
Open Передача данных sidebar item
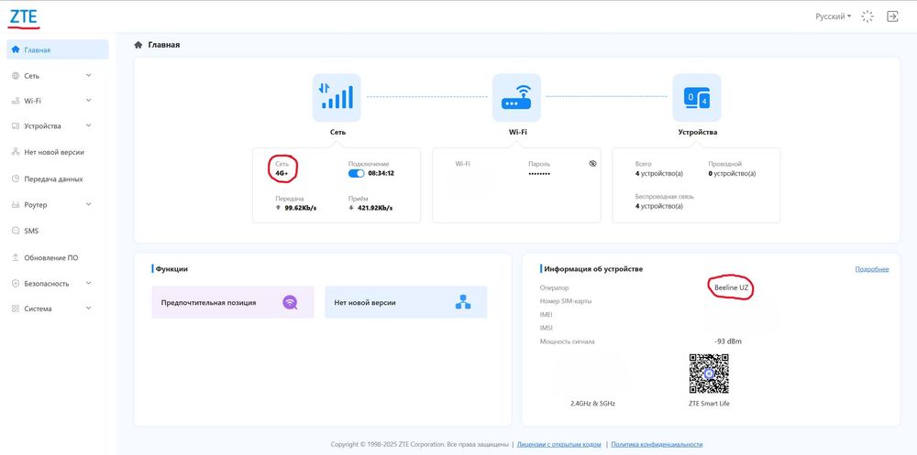coord(57,179)
